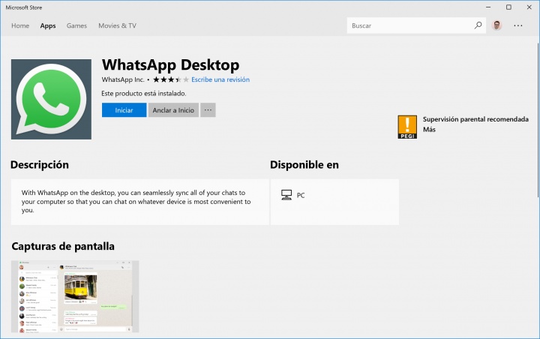Click the Más link under parental supervision
The width and height of the screenshot is (540, 339).
coord(429,130)
